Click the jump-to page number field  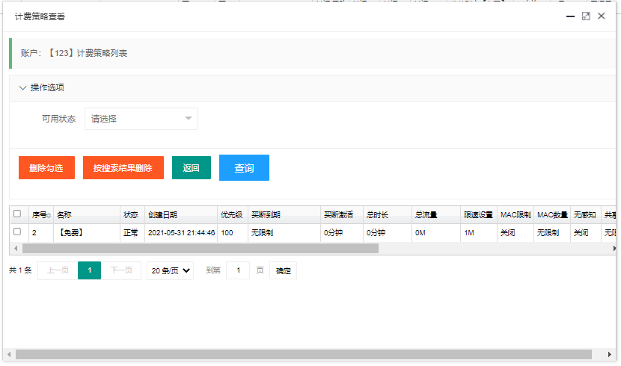[x=238, y=270]
